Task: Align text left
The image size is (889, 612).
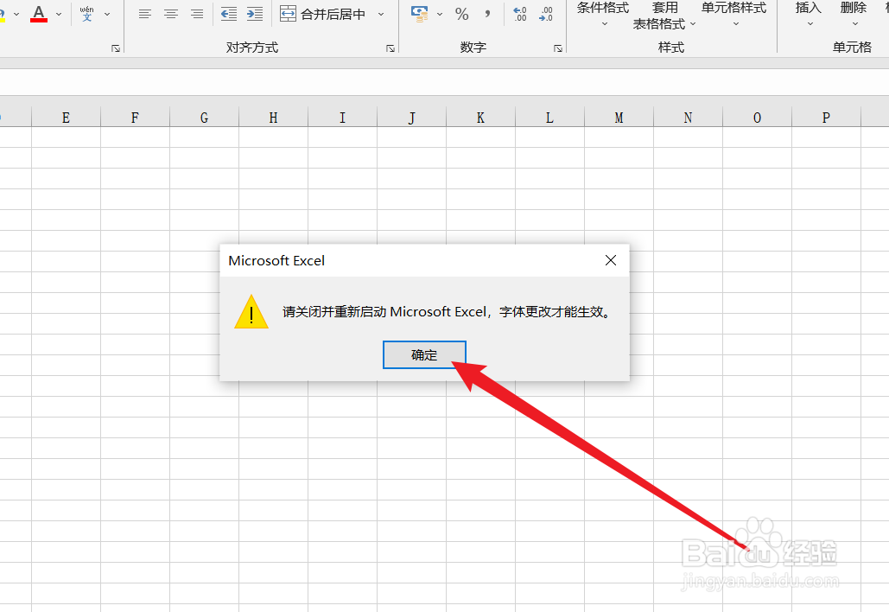Action: coord(145,14)
